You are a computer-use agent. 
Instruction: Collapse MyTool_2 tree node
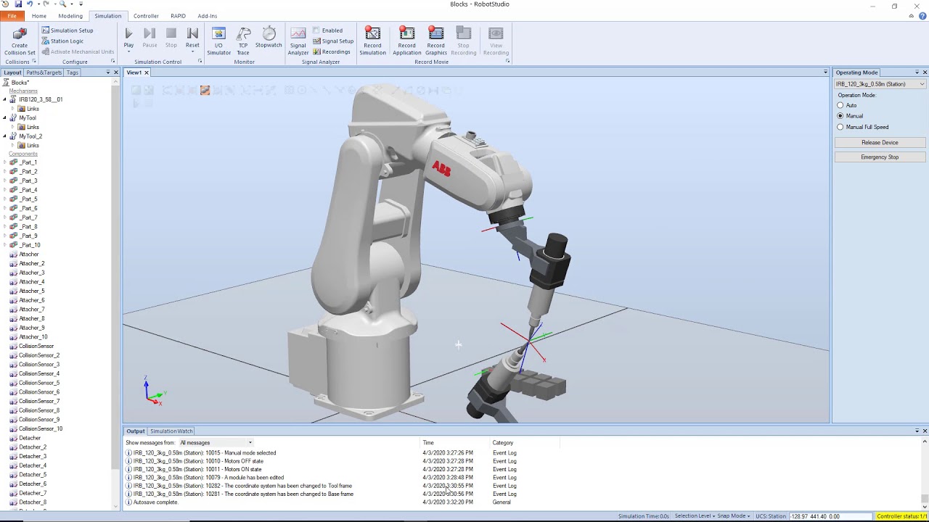tap(4, 136)
